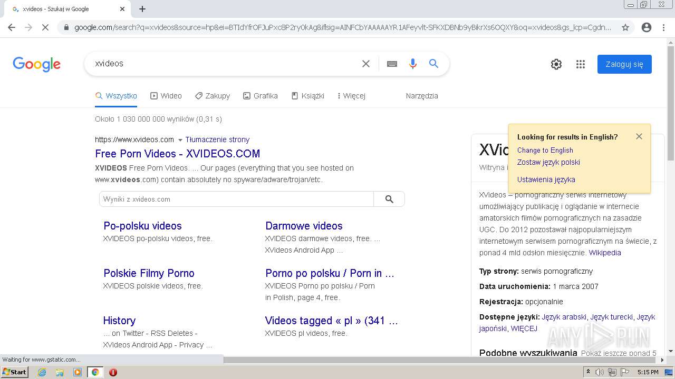Image resolution: width=675 pixels, height=379 pixels.
Task: Go to Google homepage via logo
Action: tap(37, 64)
